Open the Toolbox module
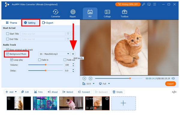Image resolution: width=180 pixels, height=117 pixels. 124,13
